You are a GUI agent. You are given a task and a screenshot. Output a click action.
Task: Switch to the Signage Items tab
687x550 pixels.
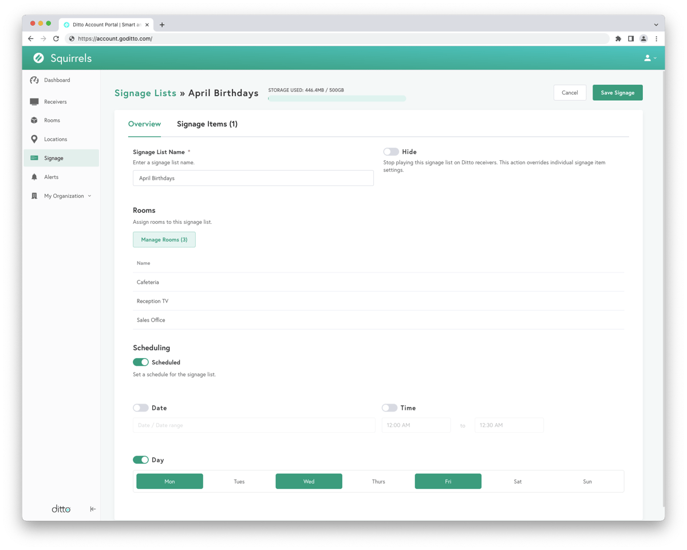207,124
